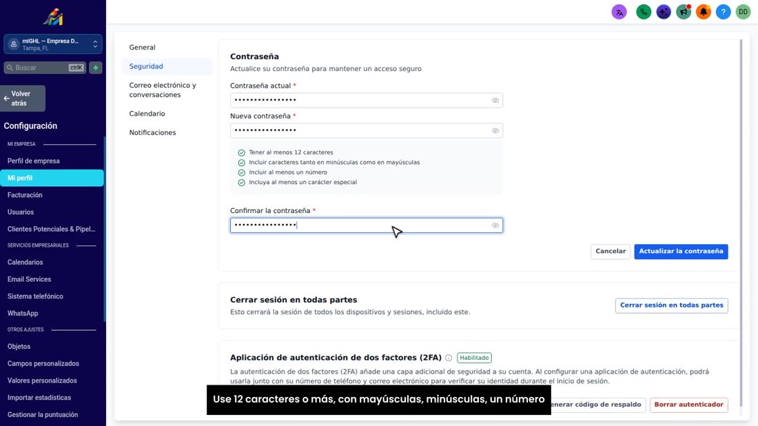Switch to the Calendario tab

pyautogui.click(x=147, y=114)
